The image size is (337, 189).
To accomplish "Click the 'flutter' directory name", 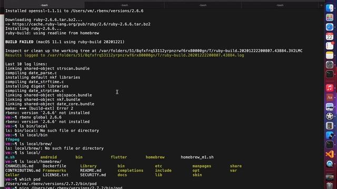I will [119, 157].
